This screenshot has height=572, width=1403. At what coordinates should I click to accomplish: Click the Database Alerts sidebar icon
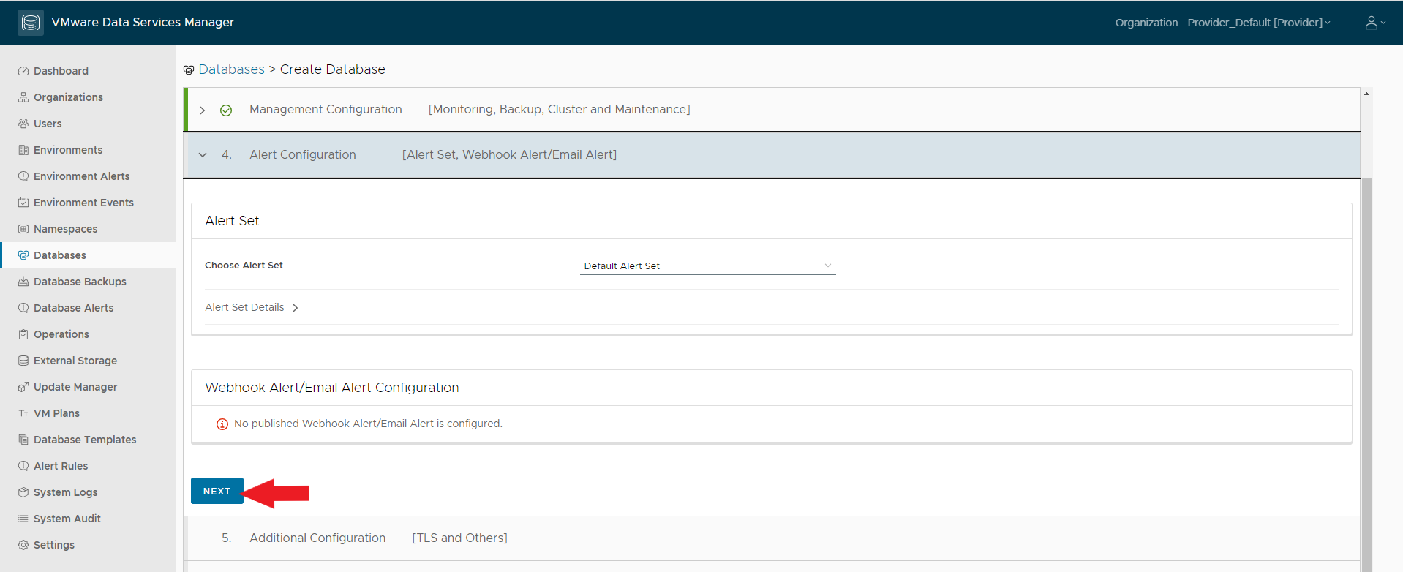point(23,308)
